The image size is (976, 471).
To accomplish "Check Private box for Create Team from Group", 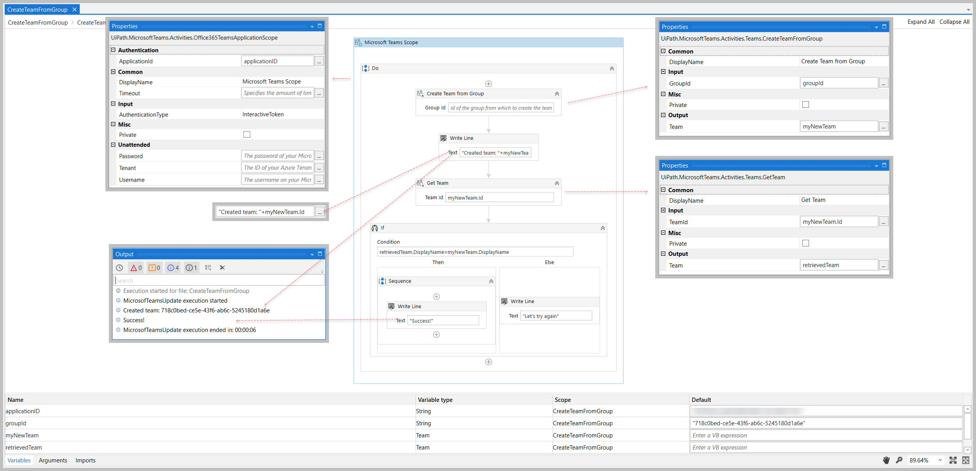I will [x=805, y=104].
